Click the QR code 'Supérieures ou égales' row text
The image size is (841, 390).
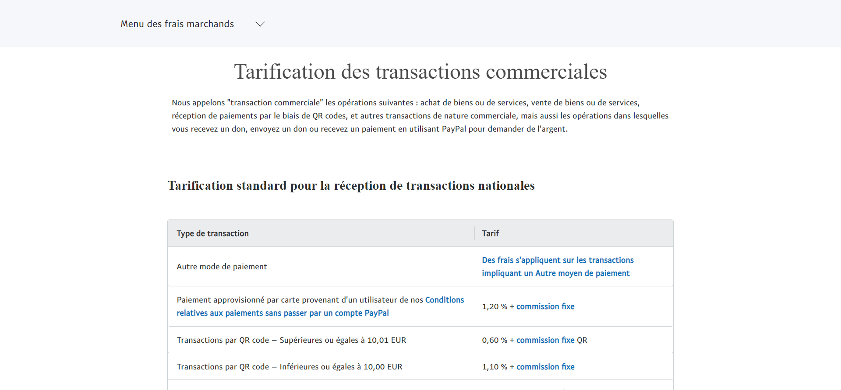[x=291, y=340]
